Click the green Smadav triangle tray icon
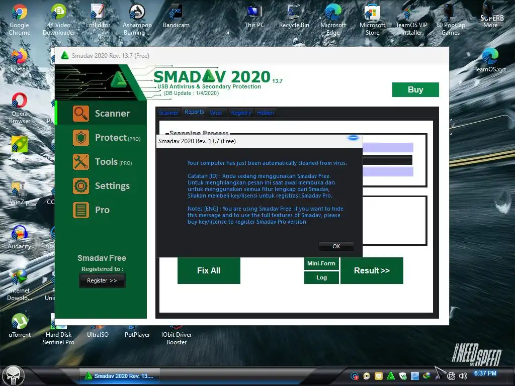 [x=391, y=376]
